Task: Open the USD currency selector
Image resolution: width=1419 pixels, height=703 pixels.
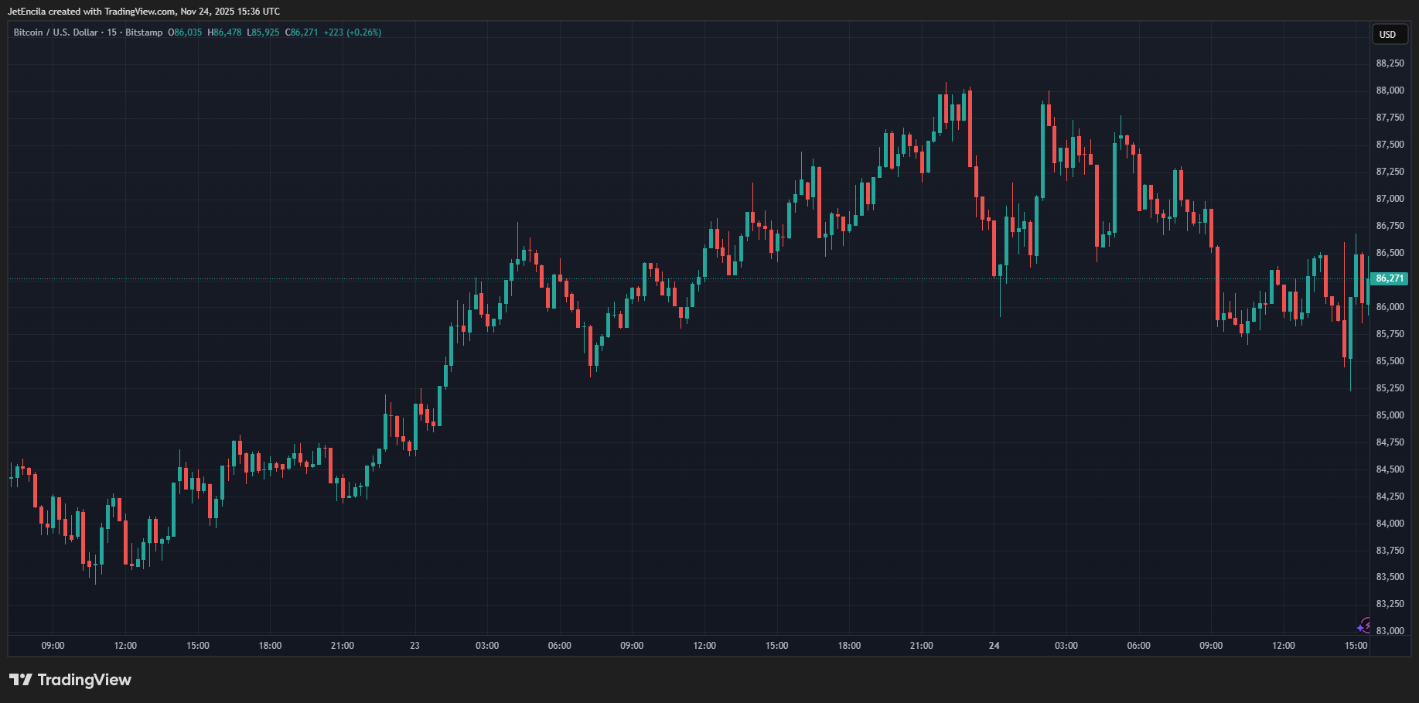Action: tap(1388, 34)
